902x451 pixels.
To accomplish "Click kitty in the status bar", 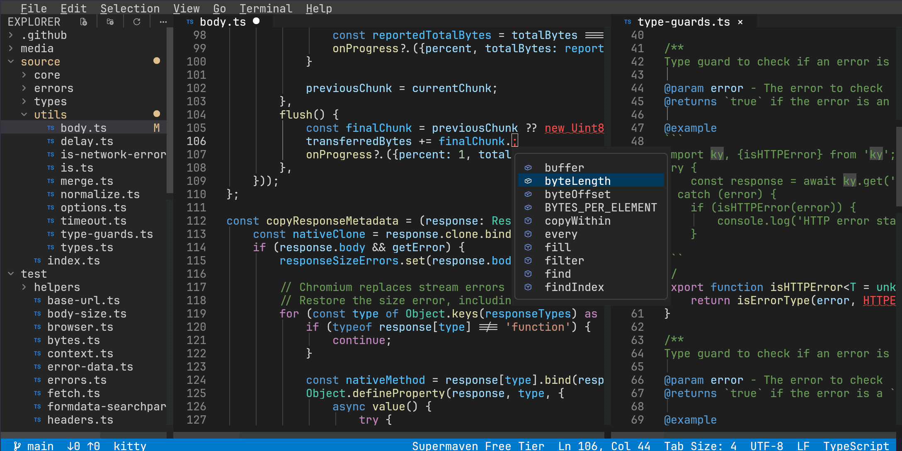I will (x=130, y=446).
